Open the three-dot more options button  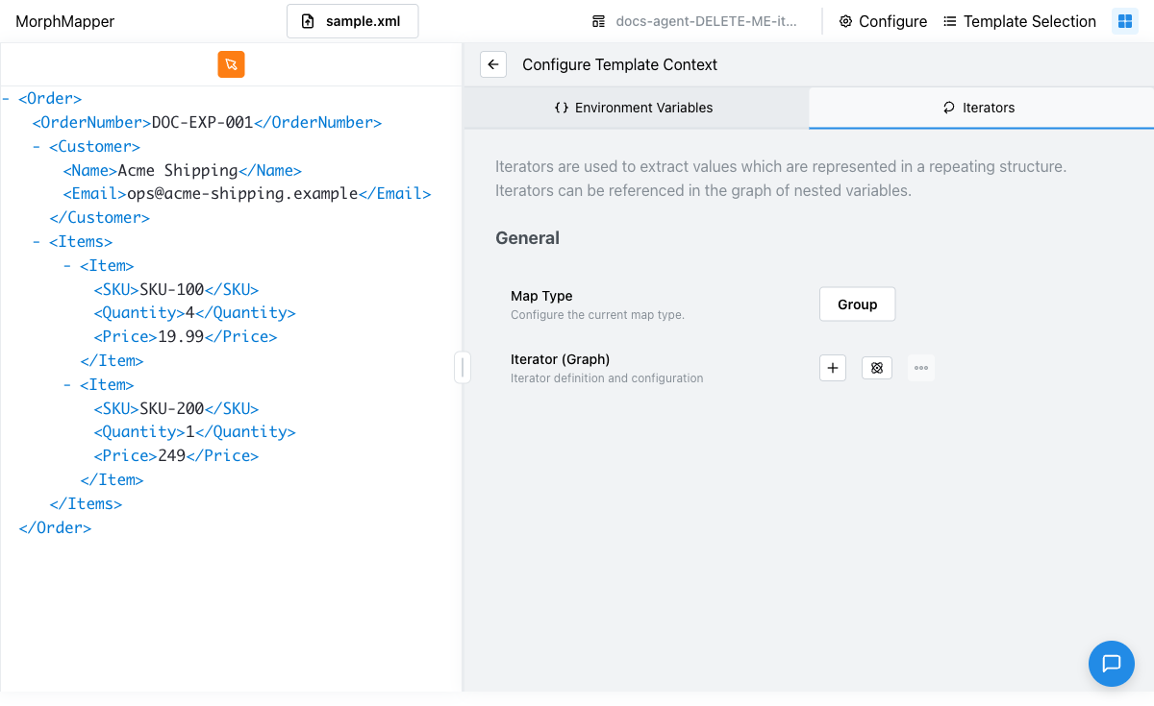click(x=921, y=368)
